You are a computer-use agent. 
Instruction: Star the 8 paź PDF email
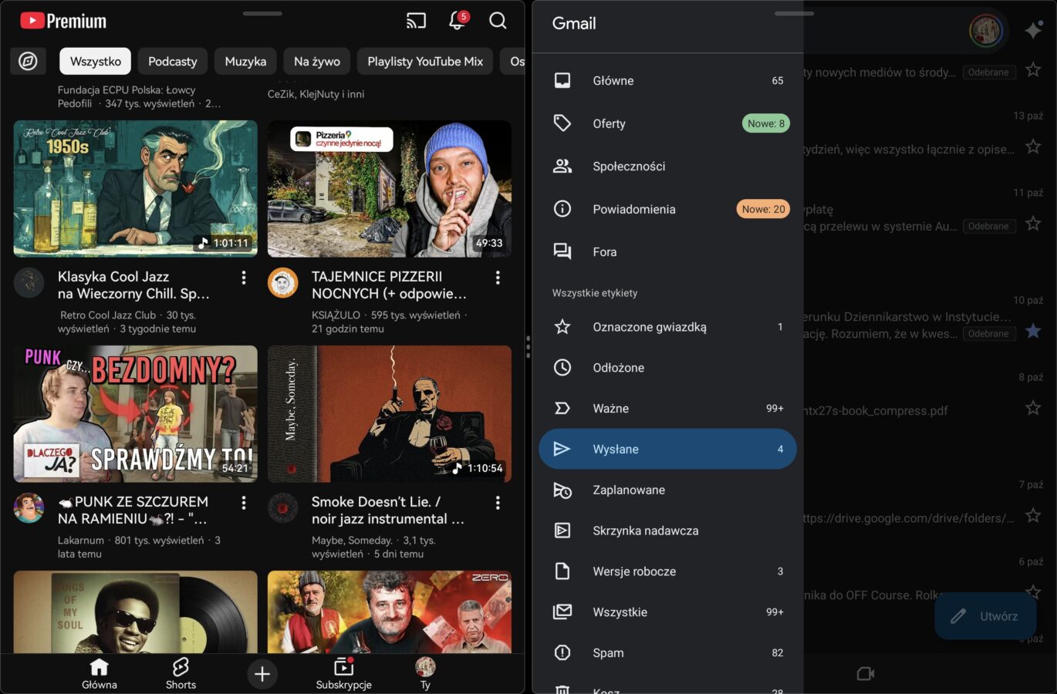[1033, 408]
